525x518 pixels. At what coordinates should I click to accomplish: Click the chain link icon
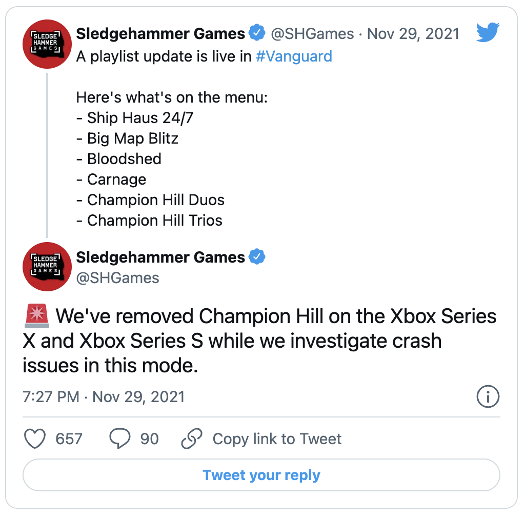[192, 439]
